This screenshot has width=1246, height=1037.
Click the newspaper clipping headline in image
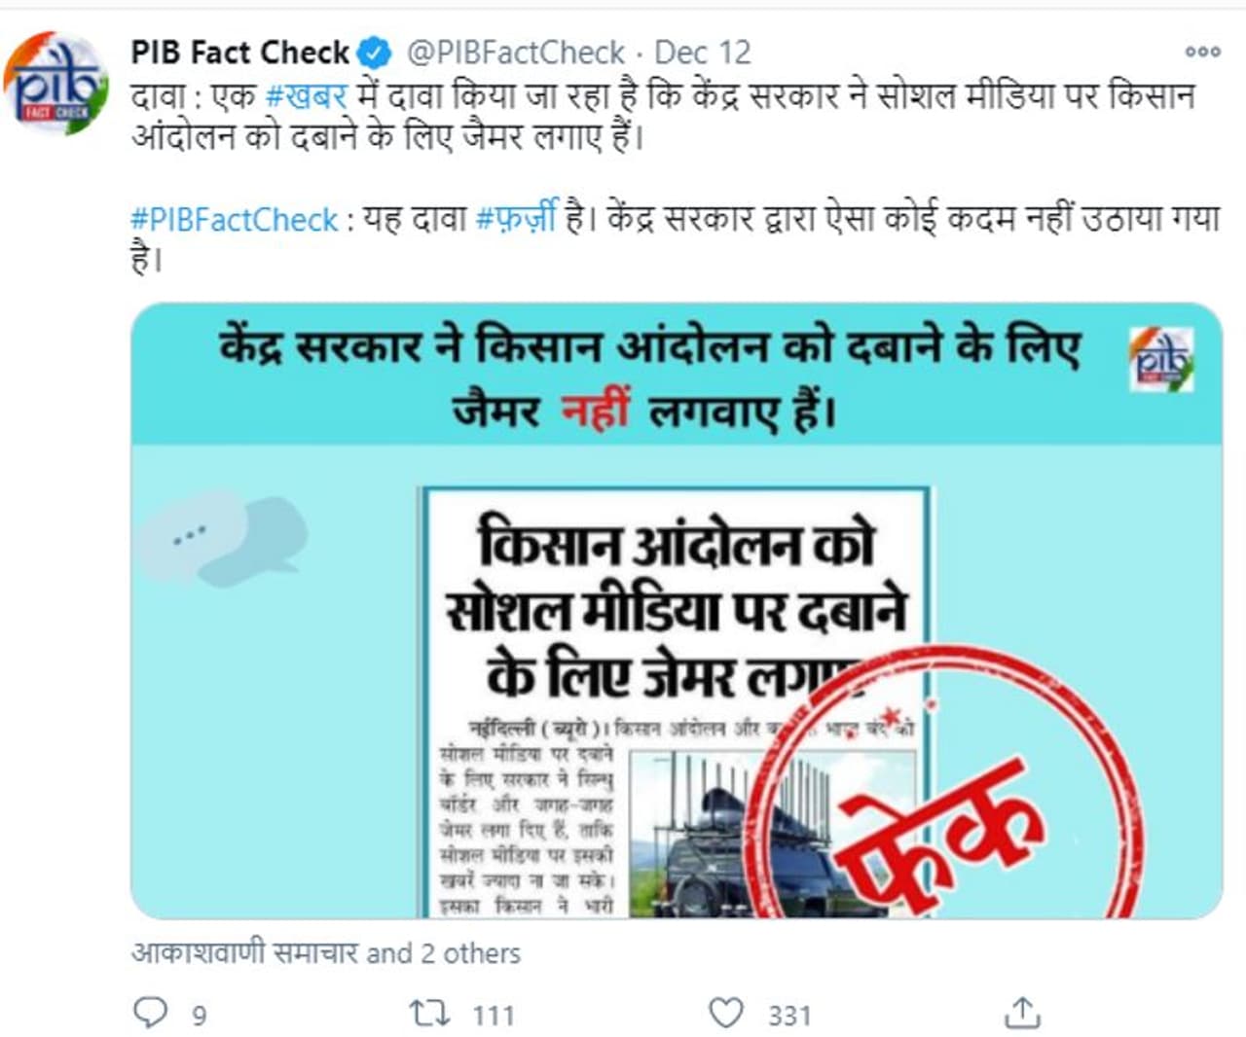click(x=677, y=610)
